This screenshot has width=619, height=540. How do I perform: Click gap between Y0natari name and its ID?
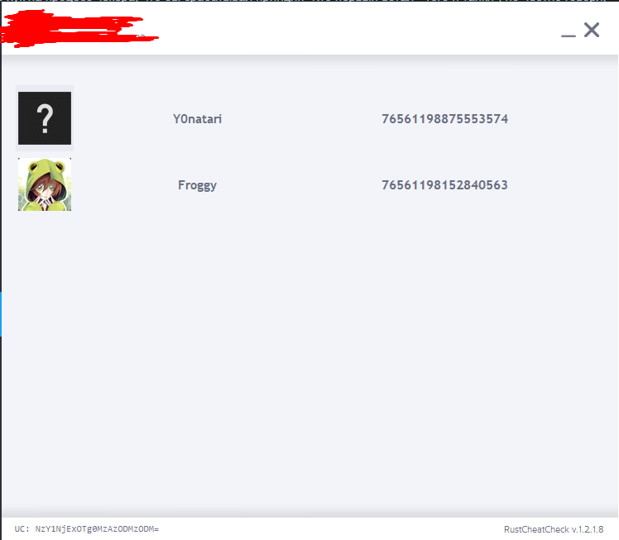[x=302, y=119]
